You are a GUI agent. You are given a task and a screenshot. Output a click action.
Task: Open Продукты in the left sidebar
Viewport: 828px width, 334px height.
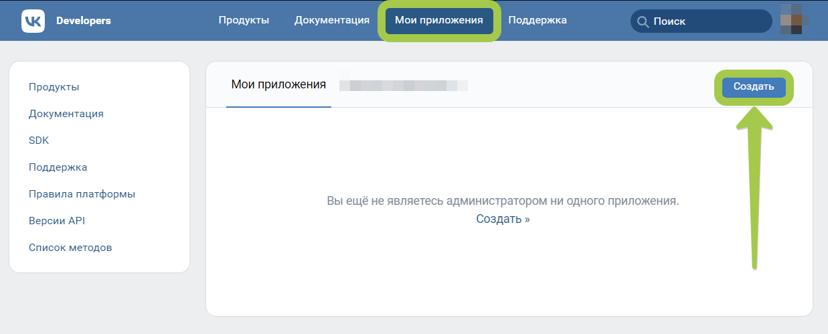pos(54,87)
